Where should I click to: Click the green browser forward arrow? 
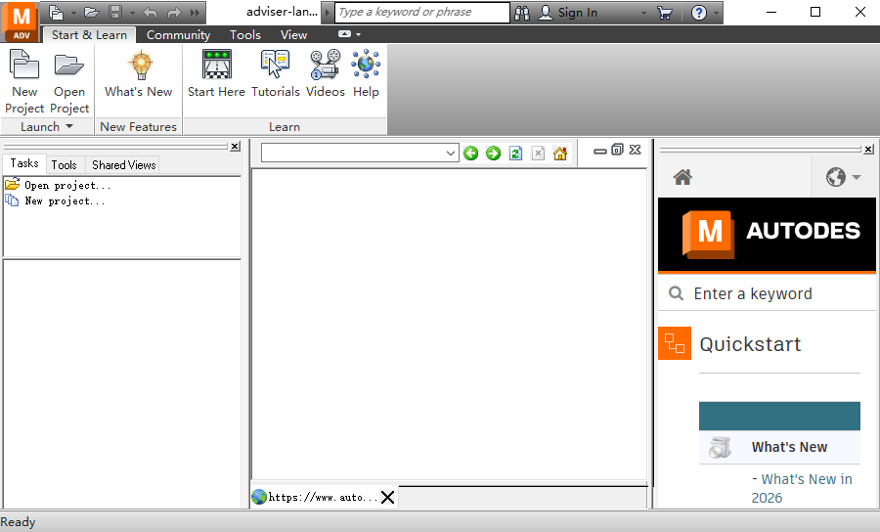(x=494, y=153)
